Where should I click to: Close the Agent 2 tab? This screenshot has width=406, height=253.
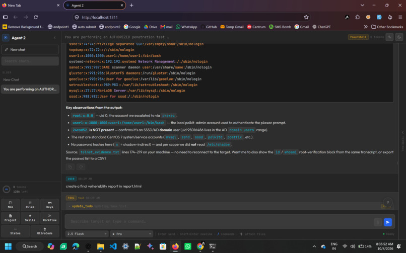coord(122,5)
